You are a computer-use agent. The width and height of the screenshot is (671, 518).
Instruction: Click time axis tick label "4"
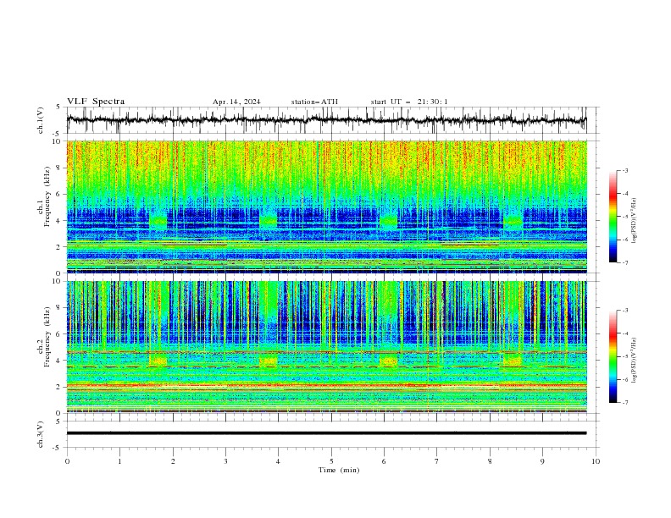[278, 461]
